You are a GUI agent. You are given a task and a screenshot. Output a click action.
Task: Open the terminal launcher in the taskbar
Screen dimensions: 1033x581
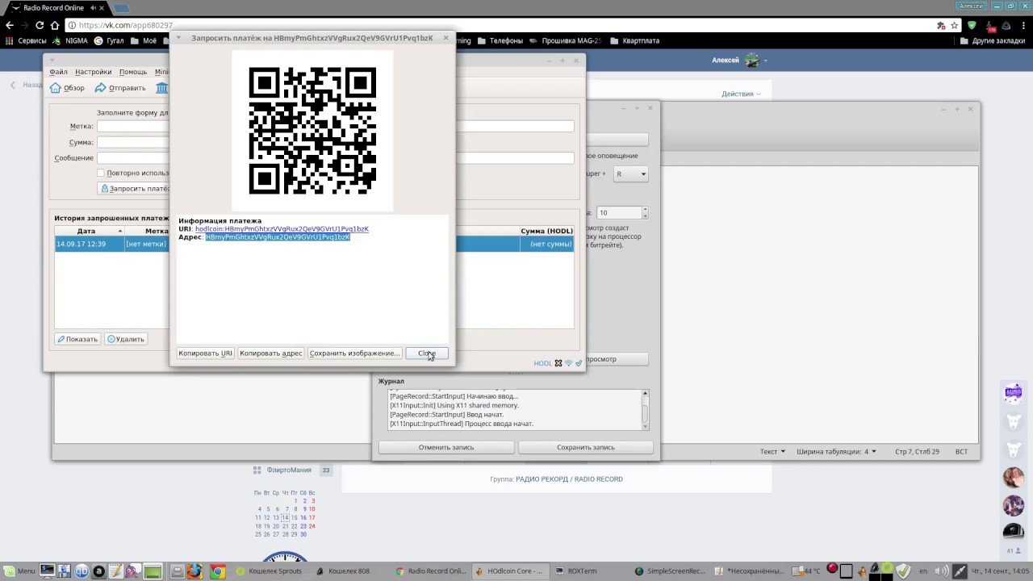pyautogui.click(x=48, y=571)
